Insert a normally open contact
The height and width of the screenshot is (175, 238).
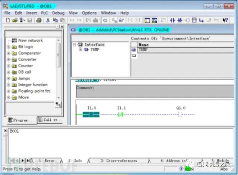pos(172,20)
